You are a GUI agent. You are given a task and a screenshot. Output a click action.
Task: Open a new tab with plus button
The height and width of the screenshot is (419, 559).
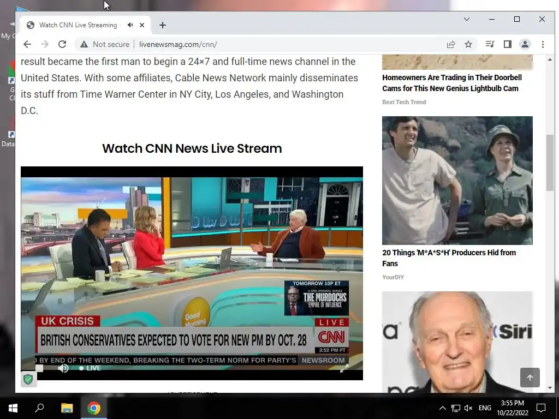163,25
